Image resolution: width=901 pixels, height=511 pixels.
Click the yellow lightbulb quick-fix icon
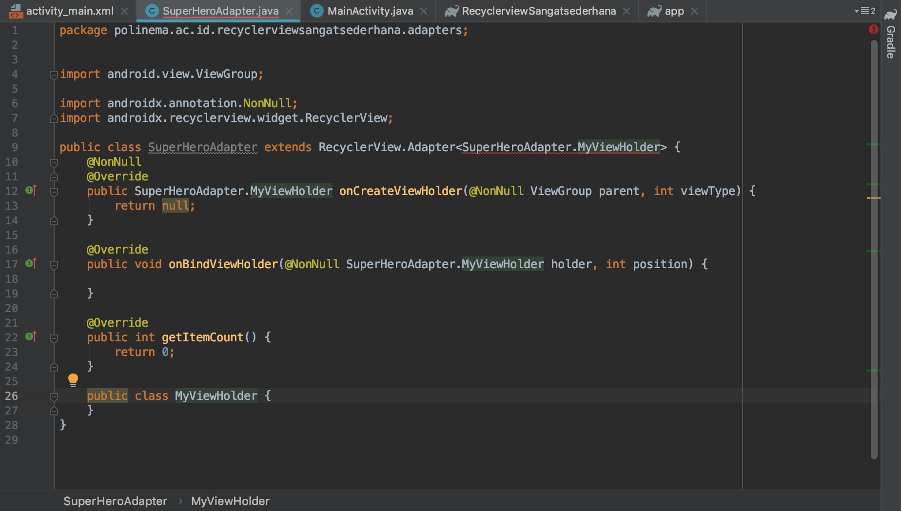coord(73,380)
